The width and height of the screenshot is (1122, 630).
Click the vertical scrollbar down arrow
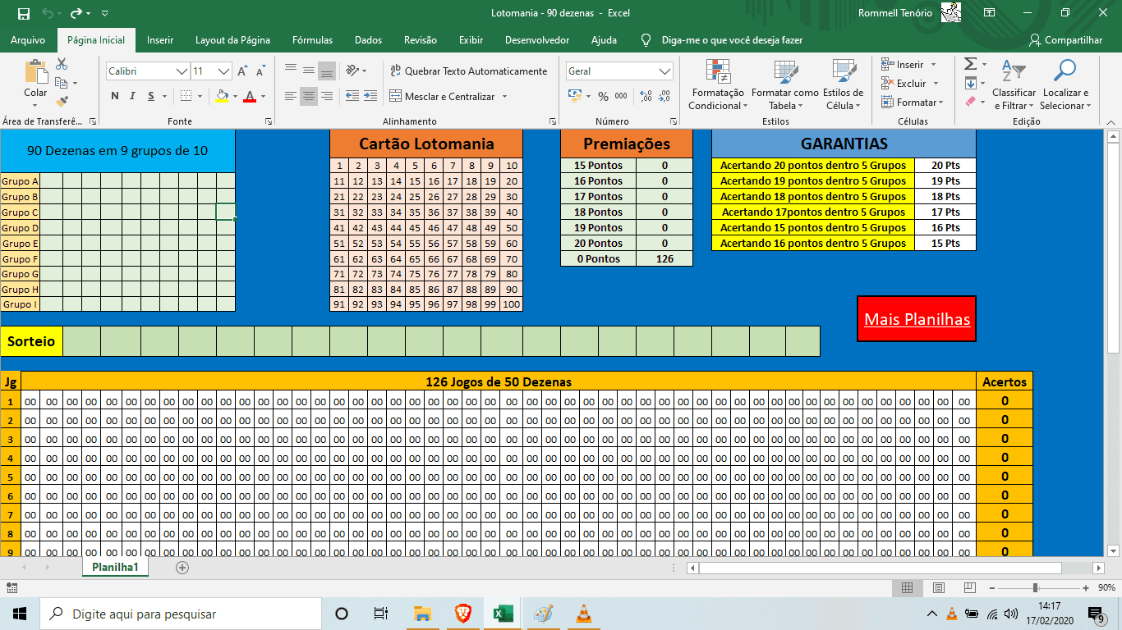(1113, 550)
